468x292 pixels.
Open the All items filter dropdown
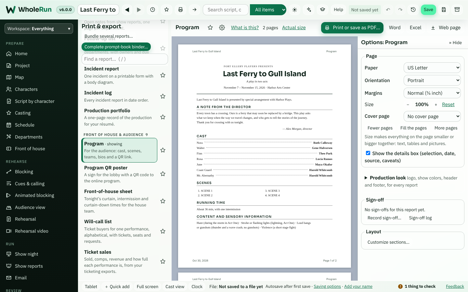(x=268, y=10)
